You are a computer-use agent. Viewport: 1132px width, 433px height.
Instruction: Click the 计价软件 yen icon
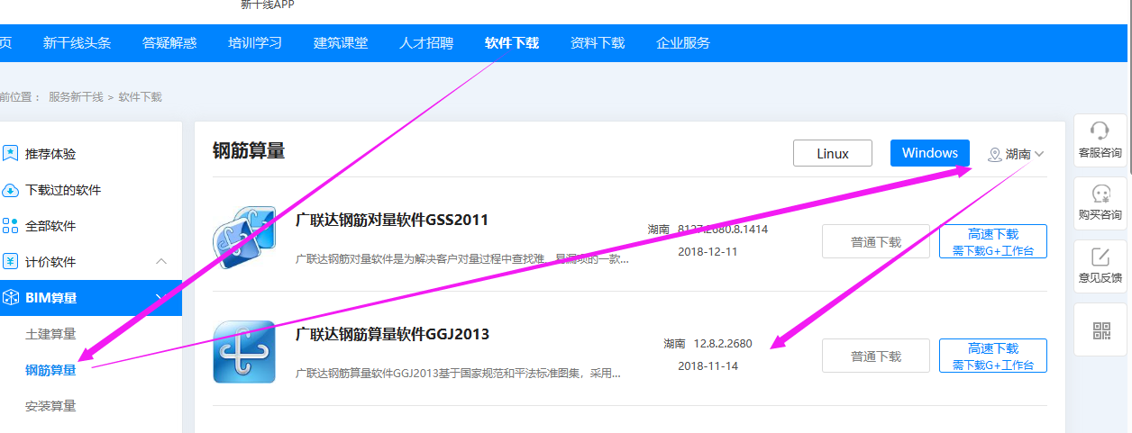coord(10,262)
